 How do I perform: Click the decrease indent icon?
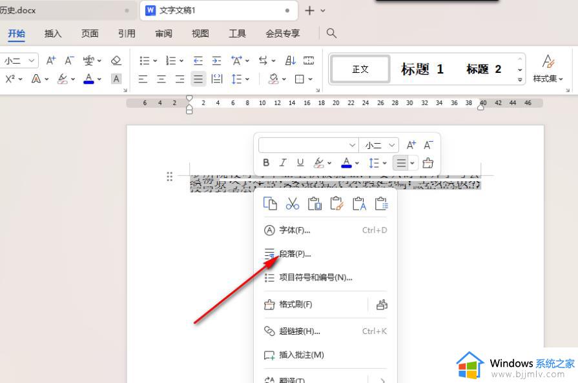tap(198, 61)
